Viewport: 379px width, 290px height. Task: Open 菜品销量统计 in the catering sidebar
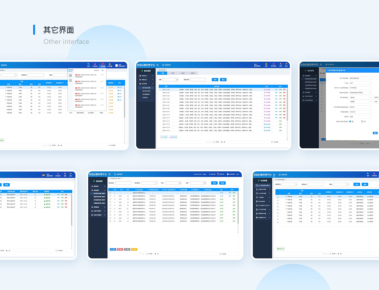pos(146,94)
